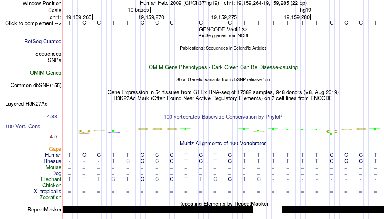This screenshot has width=384, height=219.
Task: Click 'Click to complement -->' label
Action: point(33,23)
